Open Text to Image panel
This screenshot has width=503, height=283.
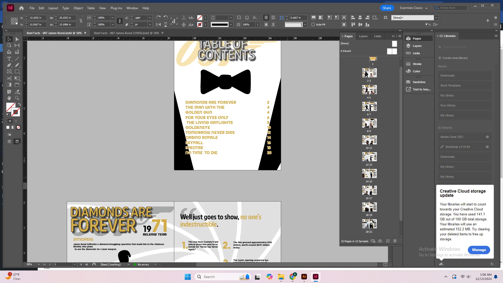[x=419, y=89]
